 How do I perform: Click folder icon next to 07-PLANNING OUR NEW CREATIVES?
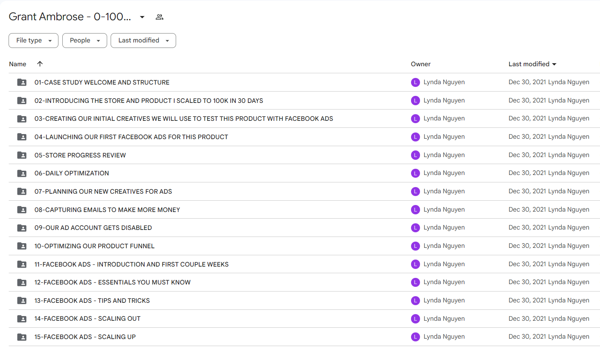[x=22, y=191]
